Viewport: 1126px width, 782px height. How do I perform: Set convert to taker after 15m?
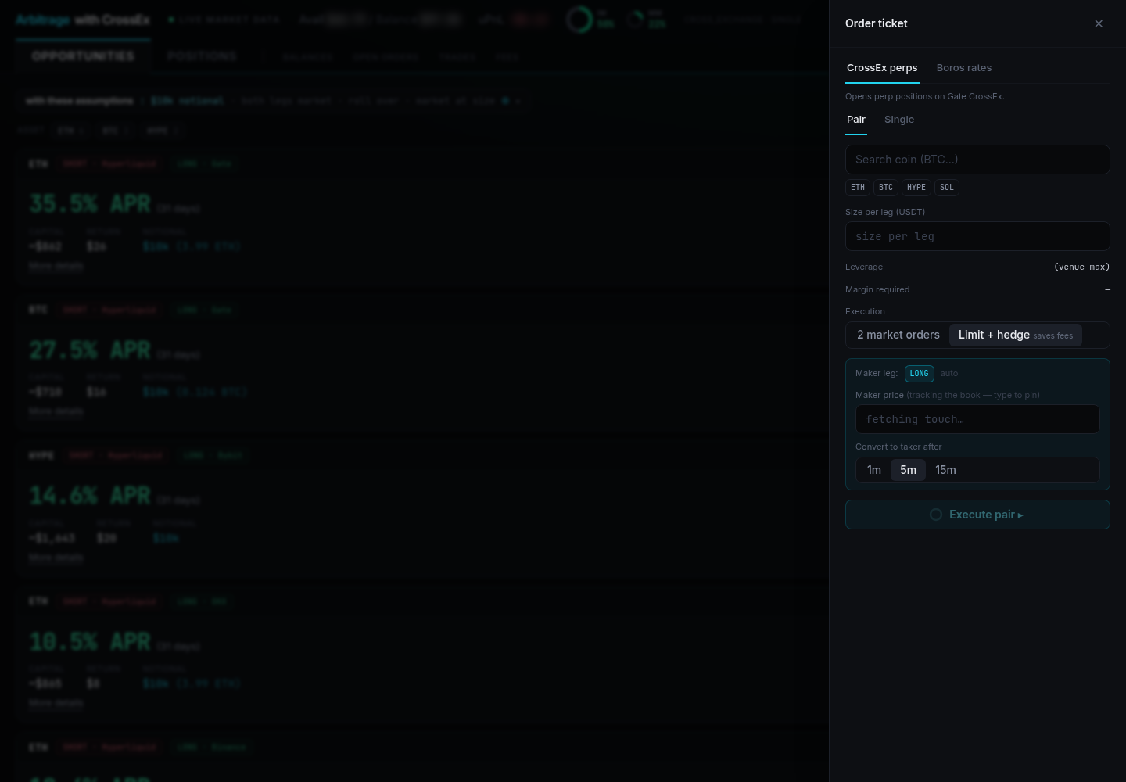point(945,470)
